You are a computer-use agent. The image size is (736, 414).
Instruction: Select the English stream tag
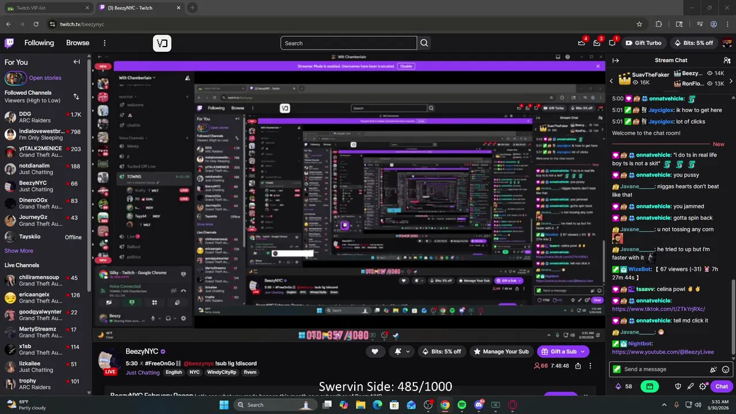(x=174, y=373)
